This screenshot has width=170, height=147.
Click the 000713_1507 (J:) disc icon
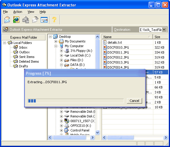tap(67, 121)
